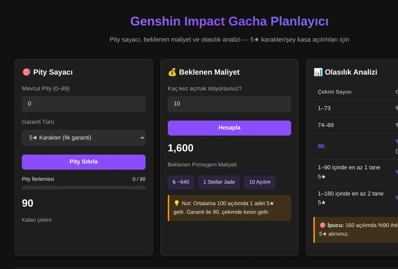Click the target emoji beside Pity Sayacı
Screen dimensions: 398x269
pyautogui.click(x=26, y=72)
